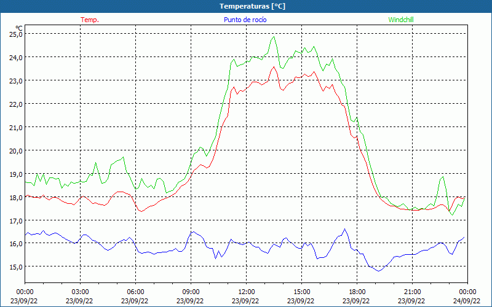Click the 19,0 y-axis value
This screenshot has height=307, width=492.
[x=16, y=174]
